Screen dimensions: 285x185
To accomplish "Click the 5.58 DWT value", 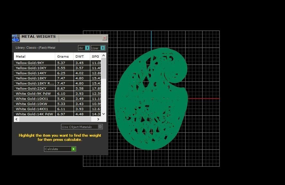I will 79,89.
